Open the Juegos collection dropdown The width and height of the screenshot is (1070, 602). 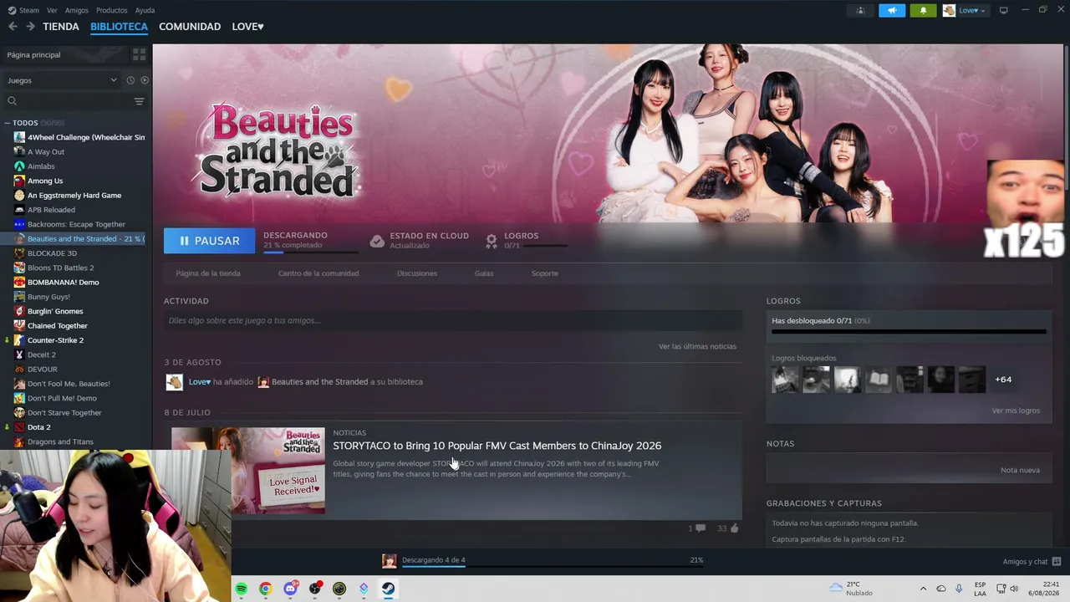(x=62, y=80)
